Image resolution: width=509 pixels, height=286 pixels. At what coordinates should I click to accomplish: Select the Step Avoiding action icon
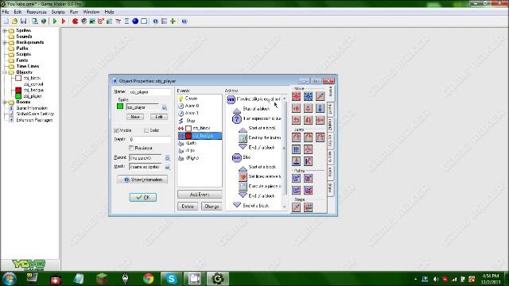tap(308, 207)
